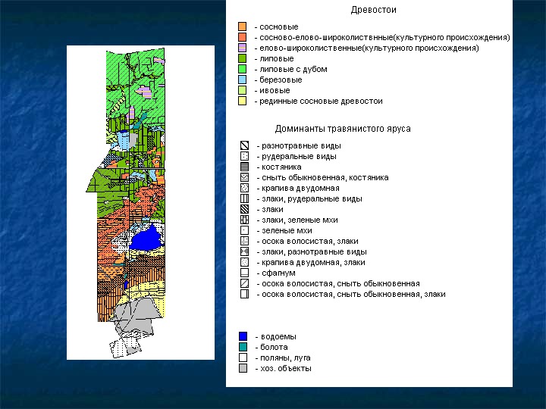Click the orange сосновые legend swatch
Screen dimensions: 546x409
[243, 27]
